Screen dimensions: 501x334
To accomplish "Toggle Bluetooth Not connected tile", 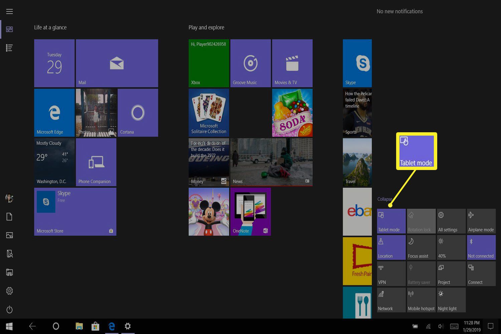I will pyautogui.click(x=481, y=247).
